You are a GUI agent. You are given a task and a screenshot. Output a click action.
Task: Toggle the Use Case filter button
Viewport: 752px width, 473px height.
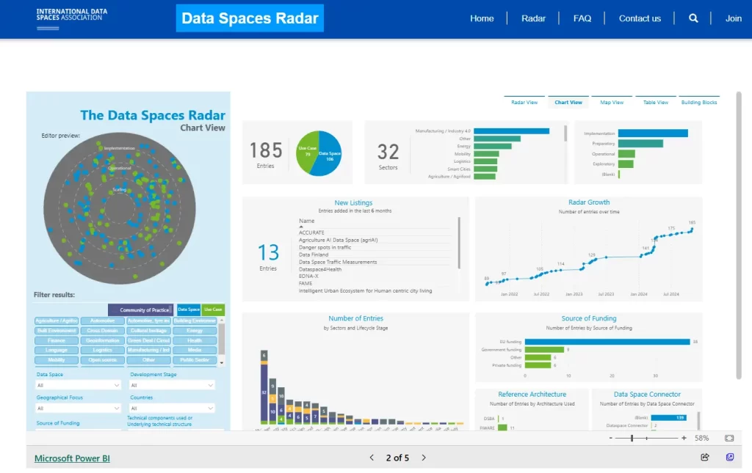tap(213, 310)
